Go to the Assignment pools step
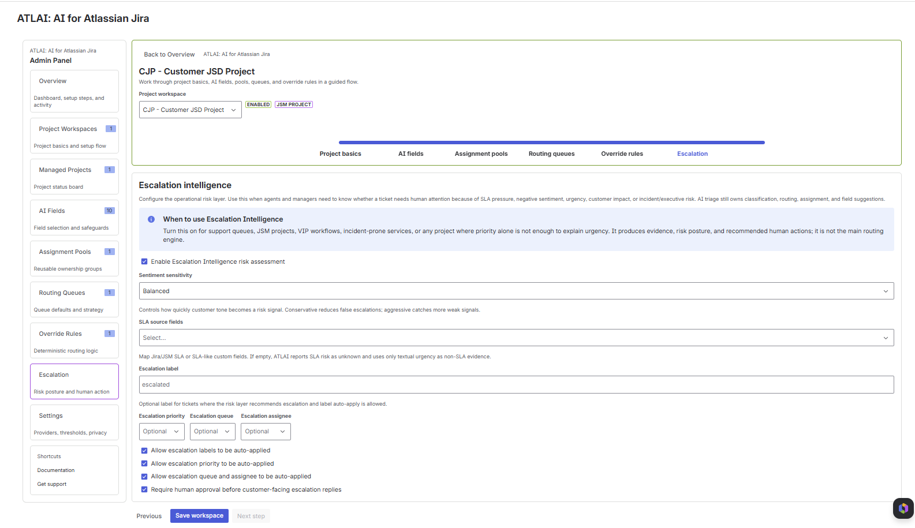The width and height of the screenshot is (915, 528). [481, 153]
